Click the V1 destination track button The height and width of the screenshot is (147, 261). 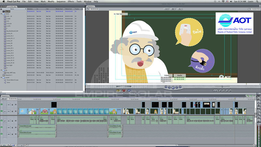[8, 111]
